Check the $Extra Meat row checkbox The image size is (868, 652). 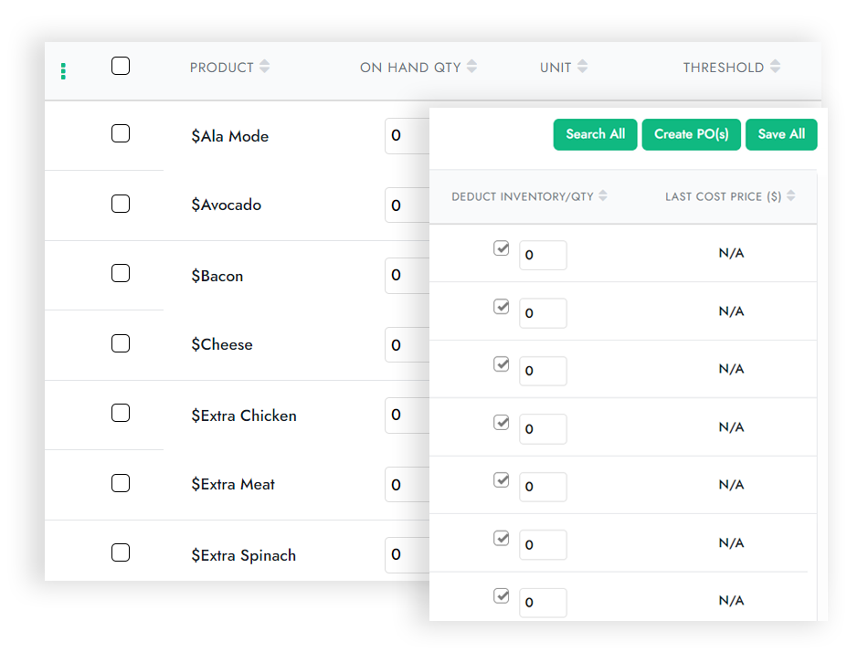(121, 483)
